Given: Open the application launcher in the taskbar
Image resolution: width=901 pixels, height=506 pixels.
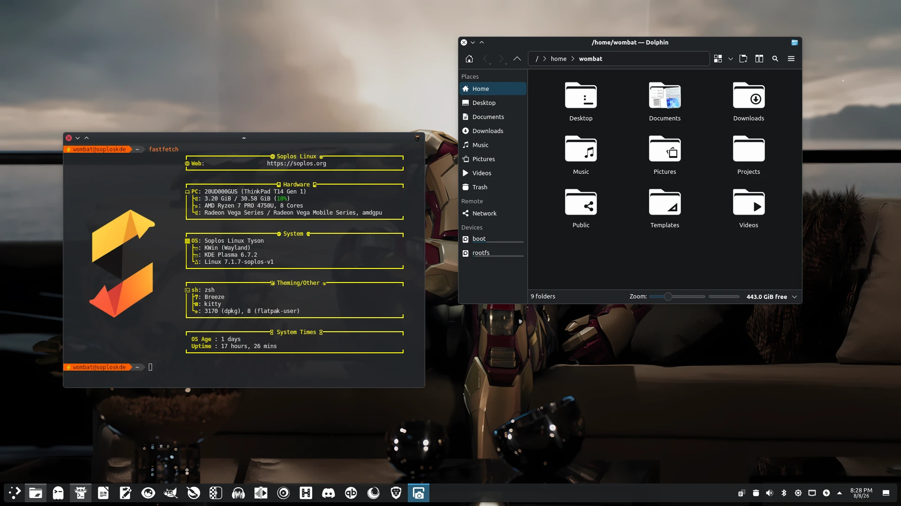Looking at the screenshot, I should coord(15,493).
